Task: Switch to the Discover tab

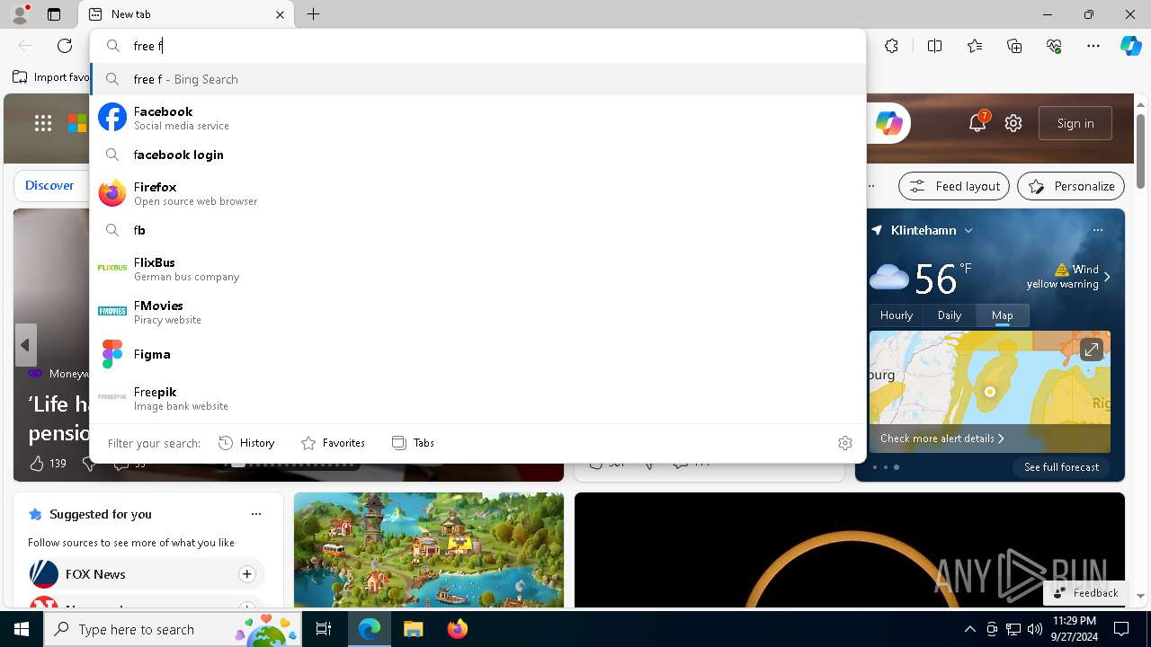Action: pos(49,185)
